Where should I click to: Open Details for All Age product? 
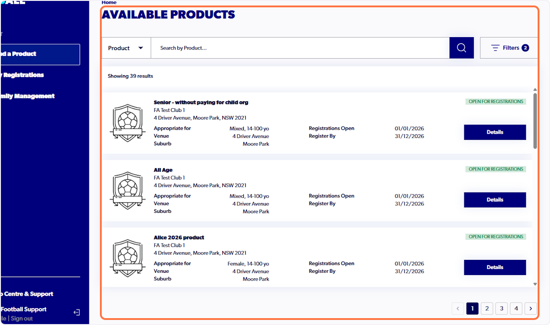[x=495, y=200]
